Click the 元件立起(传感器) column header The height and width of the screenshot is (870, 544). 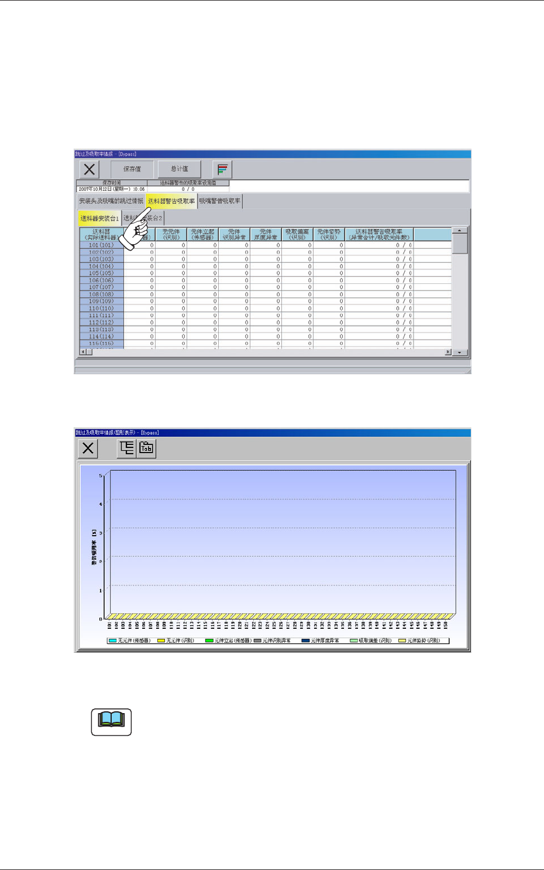pos(203,235)
